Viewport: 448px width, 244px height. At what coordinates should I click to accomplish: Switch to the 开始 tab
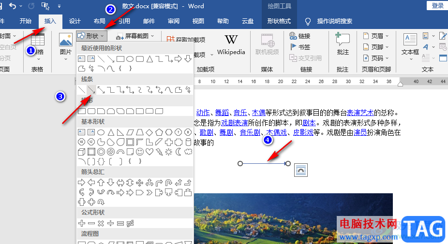[26, 21]
